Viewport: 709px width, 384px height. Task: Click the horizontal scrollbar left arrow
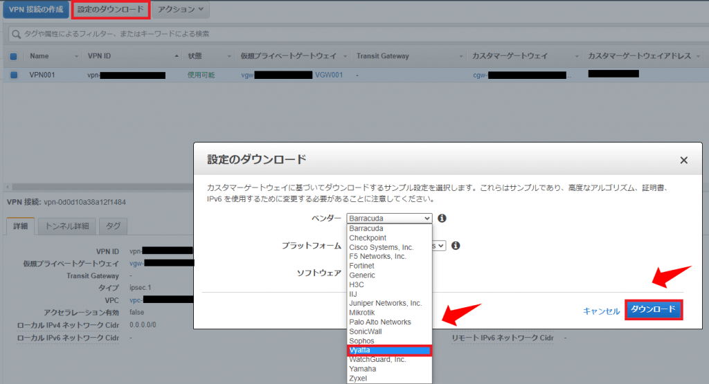click(x=7, y=187)
